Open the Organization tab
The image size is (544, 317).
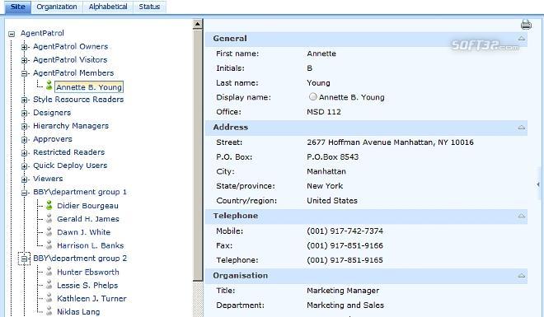pos(57,7)
